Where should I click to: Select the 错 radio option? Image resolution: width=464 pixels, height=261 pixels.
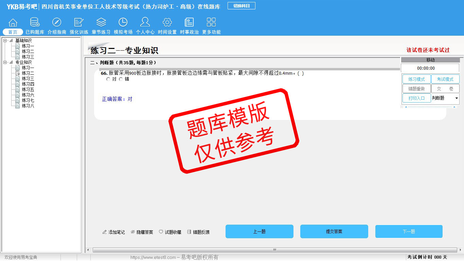pyautogui.click(x=121, y=79)
